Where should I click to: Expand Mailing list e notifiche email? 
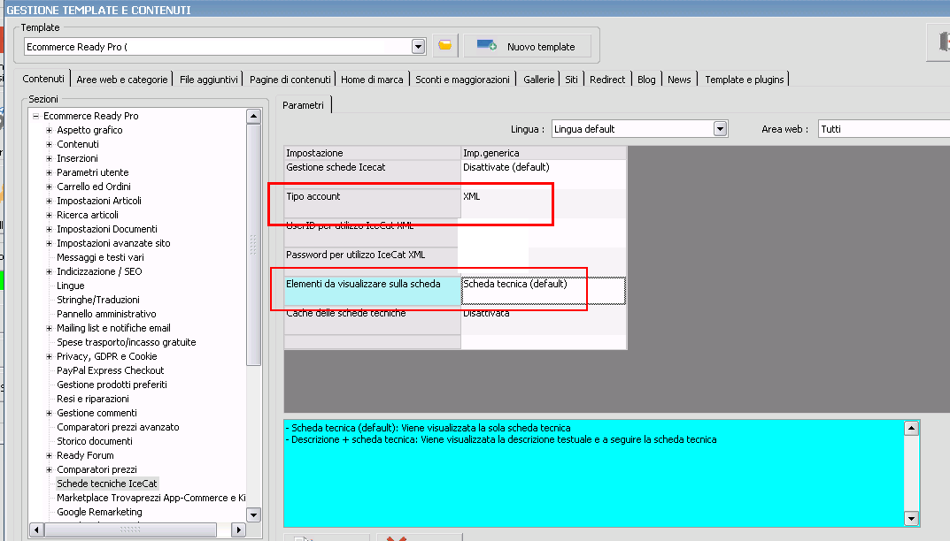click(x=49, y=328)
